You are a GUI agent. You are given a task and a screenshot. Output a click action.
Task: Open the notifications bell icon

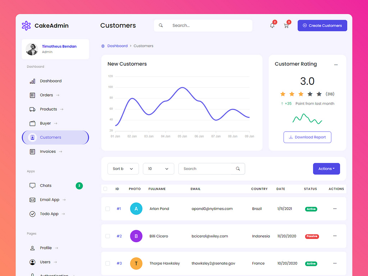pos(272,26)
